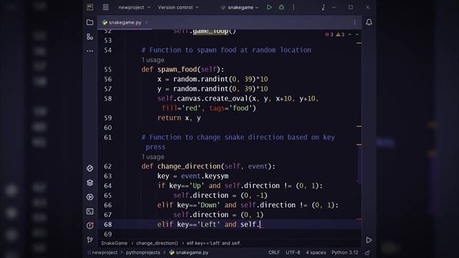Click the elif key=='Left' breadcrumb
Image resolution: width=459 pixels, height=258 pixels.
click(214, 243)
